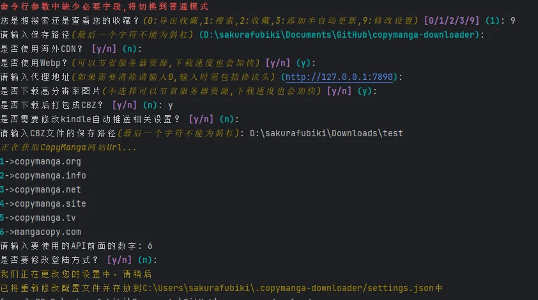Open the http://127.0.0.1:7890 proxy link

[x=339, y=77]
